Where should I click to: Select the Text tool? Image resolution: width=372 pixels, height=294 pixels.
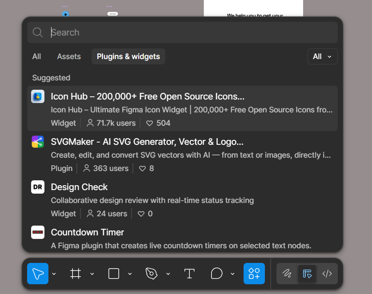tap(189, 274)
